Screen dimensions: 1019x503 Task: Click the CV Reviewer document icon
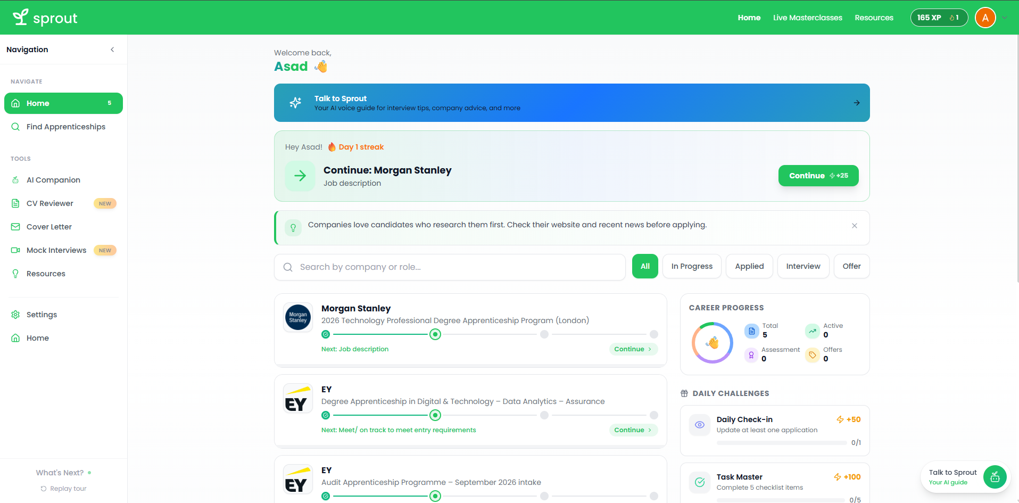[x=15, y=203]
